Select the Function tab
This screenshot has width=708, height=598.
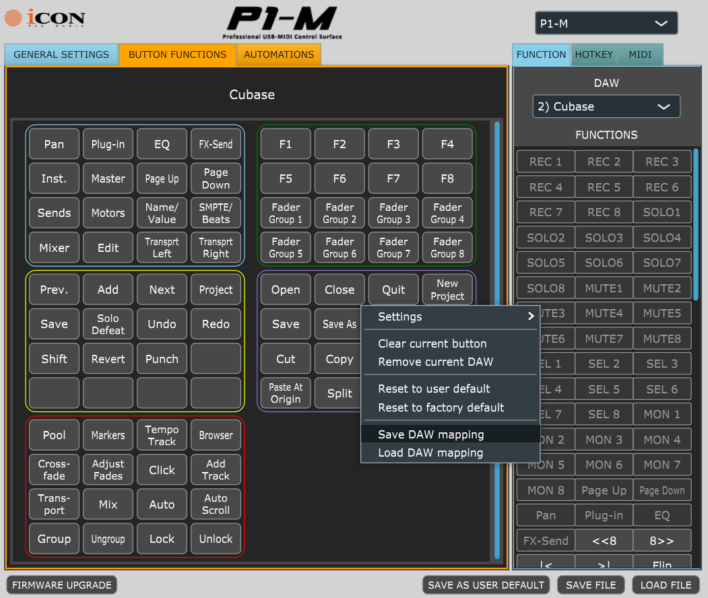click(541, 55)
